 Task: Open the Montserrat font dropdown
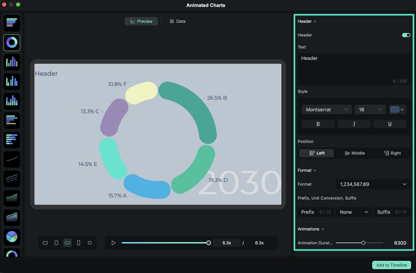click(326, 109)
